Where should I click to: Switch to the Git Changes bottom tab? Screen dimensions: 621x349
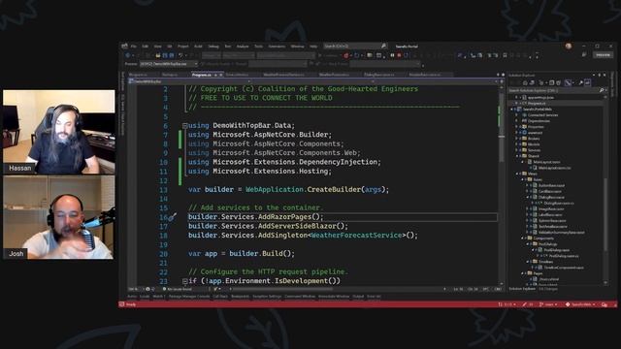(548, 289)
